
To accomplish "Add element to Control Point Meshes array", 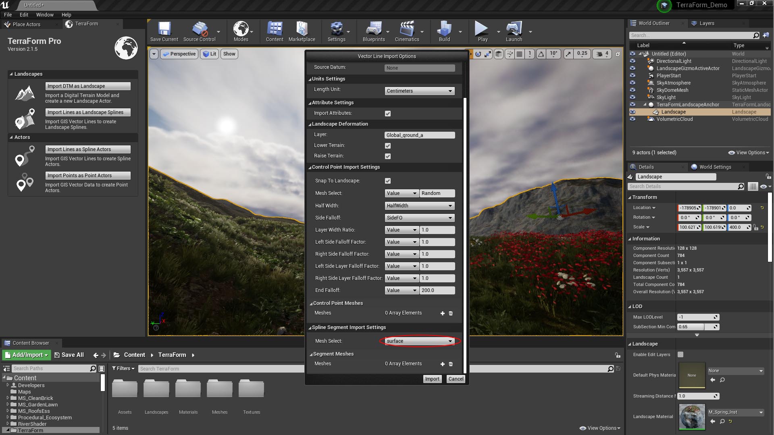I will tap(442, 313).
